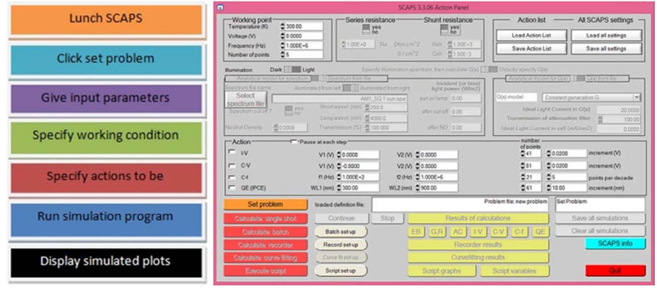Click the Execute script button
Screen dimensions: 657x288
pos(265,271)
